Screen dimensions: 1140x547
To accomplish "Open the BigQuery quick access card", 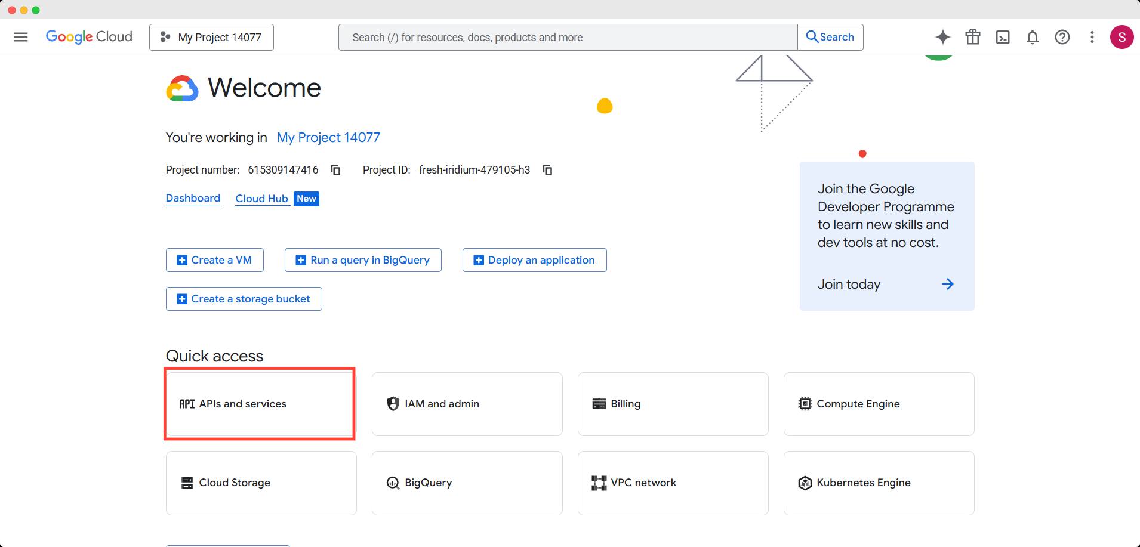I will [467, 483].
